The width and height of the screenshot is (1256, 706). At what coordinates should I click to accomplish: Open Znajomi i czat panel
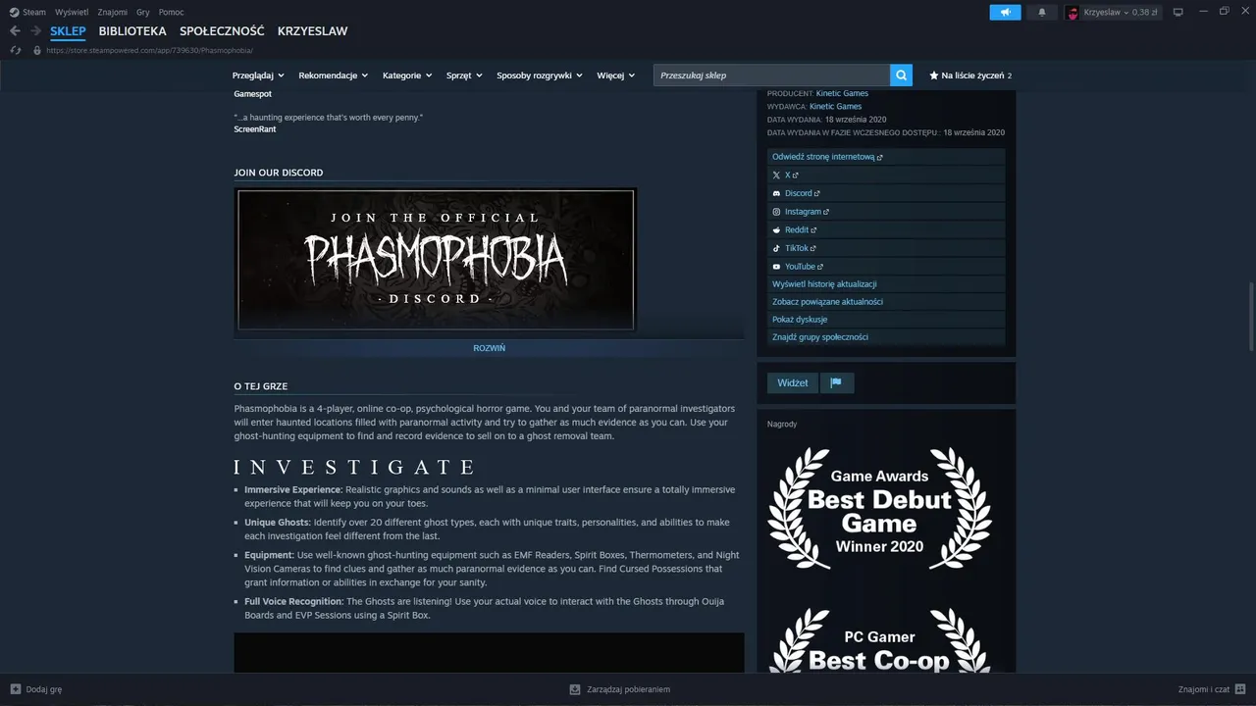1212,689
